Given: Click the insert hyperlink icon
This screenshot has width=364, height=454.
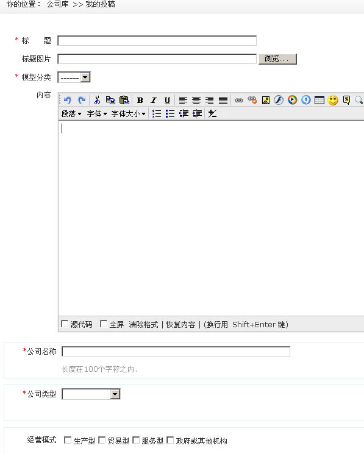Looking at the screenshot, I should (x=239, y=101).
